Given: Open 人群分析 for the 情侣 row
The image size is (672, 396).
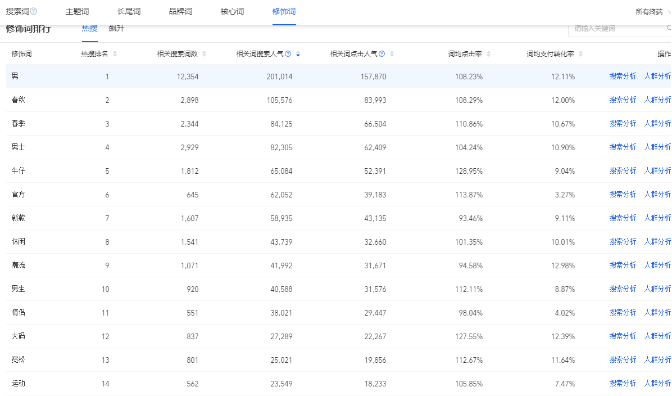Looking at the screenshot, I should pos(657,312).
